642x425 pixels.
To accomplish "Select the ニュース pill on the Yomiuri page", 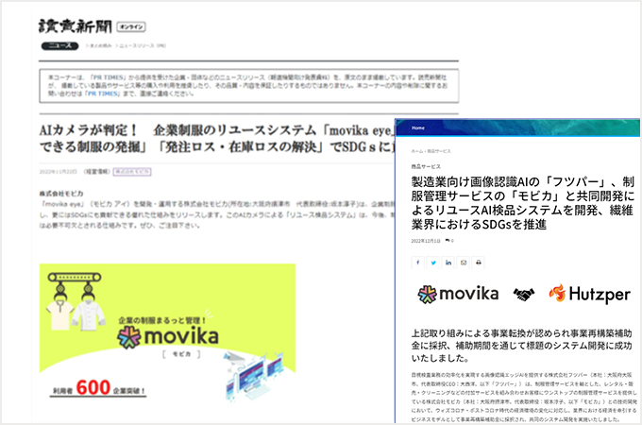I will (59, 45).
